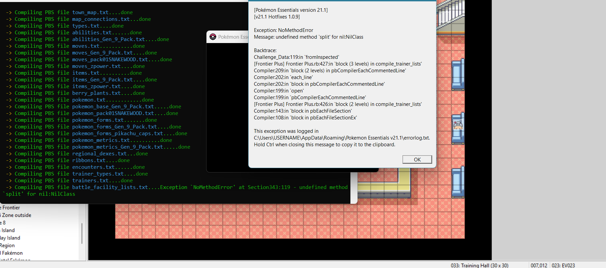Click the 'Exception: NoMethodError' line in the dialog

click(283, 30)
